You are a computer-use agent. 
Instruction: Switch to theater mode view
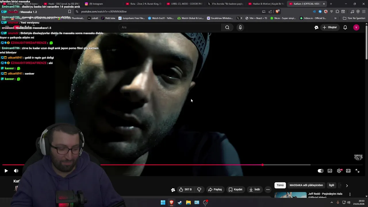click(348, 171)
